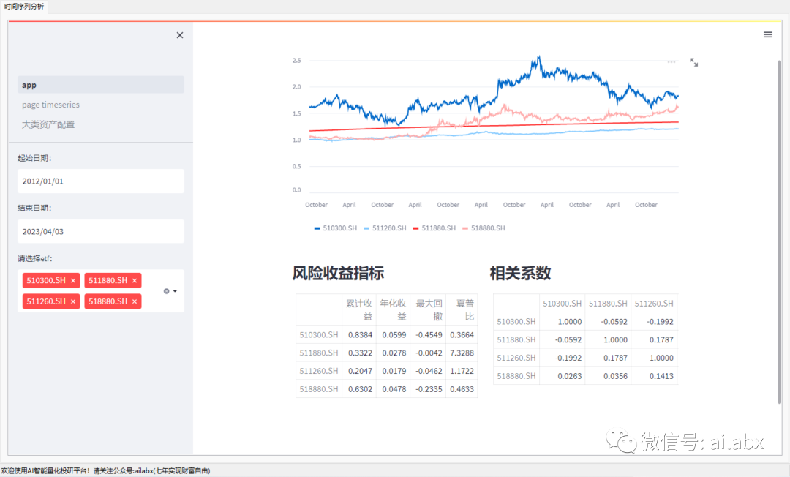Close the sidebar with the X icon
Viewport: 790px width, 477px height.
(180, 35)
